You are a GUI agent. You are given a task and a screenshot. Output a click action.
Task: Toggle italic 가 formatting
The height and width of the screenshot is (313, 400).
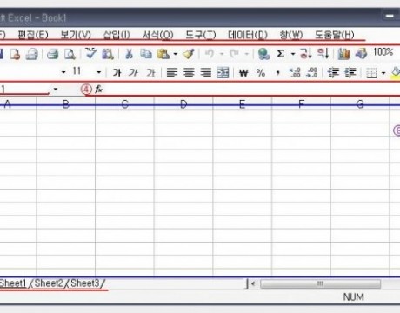(133, 72)
